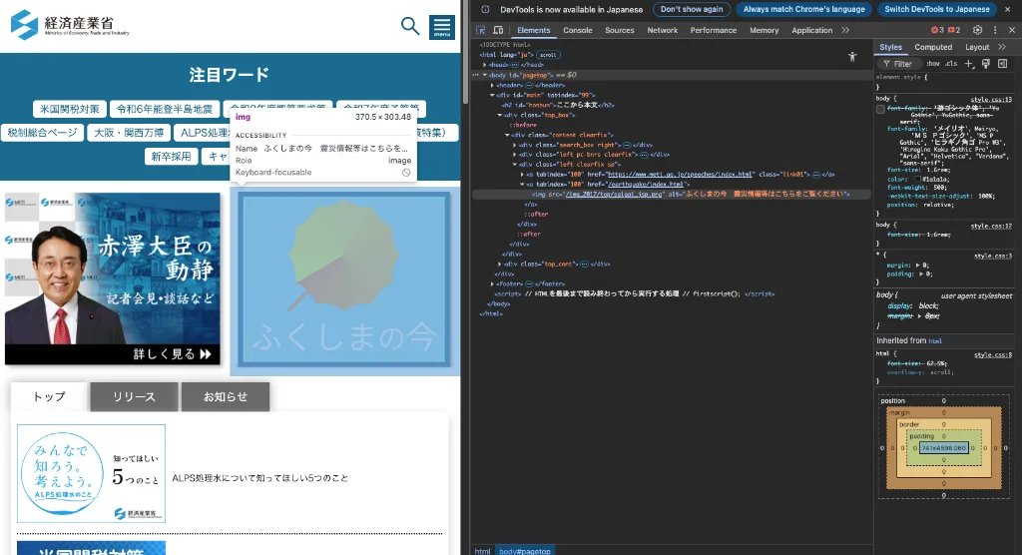Select the body#pagetop breadcrumb
The width and height of the screenshot is (1022, 555).
[524, 551]
